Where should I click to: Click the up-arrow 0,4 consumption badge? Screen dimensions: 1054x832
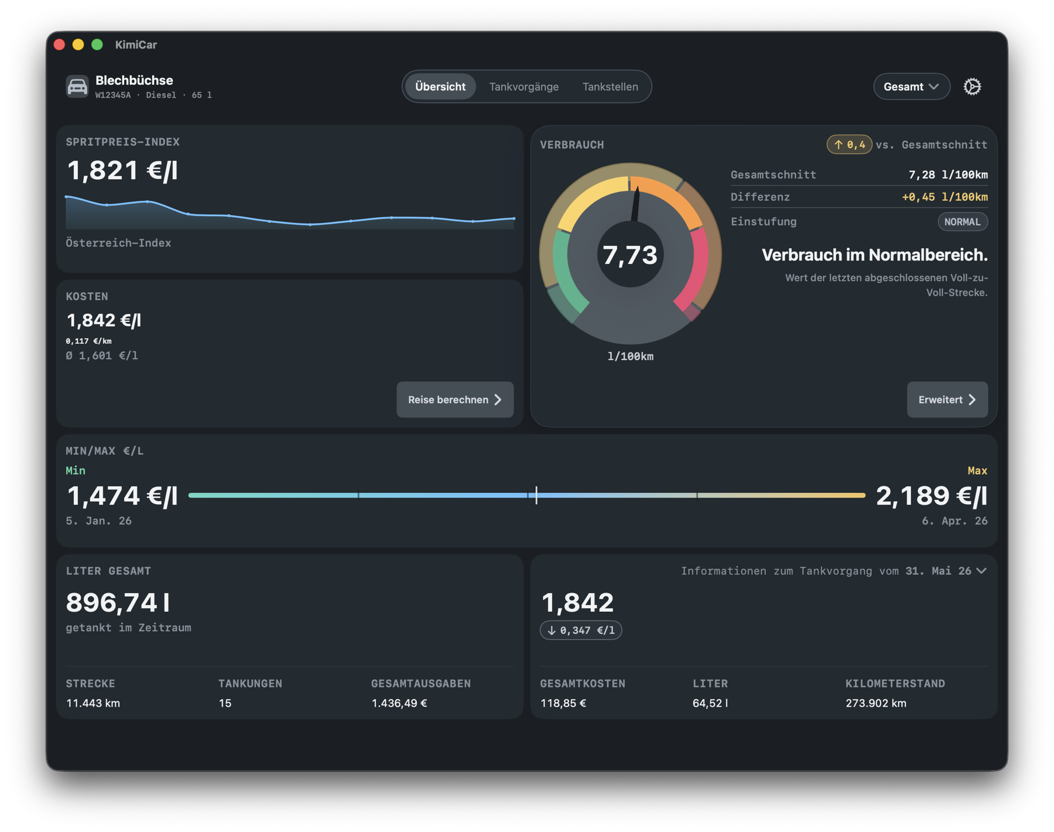(x=849, y=144)
